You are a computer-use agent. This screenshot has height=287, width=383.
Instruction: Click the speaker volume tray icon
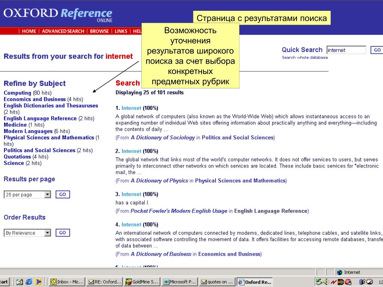coord(326,282)
